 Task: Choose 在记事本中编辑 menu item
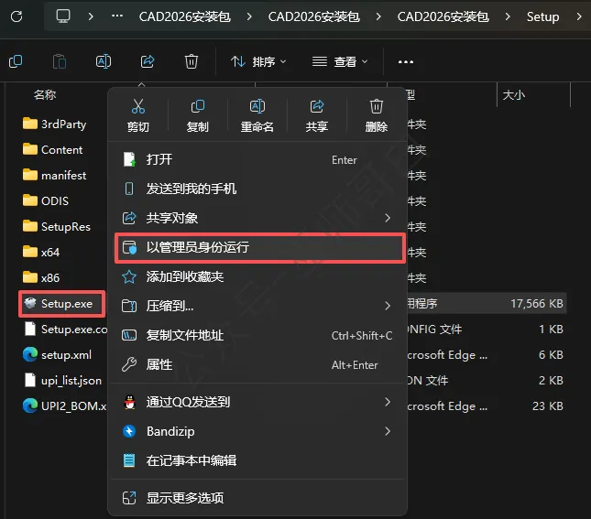point(257,460)
